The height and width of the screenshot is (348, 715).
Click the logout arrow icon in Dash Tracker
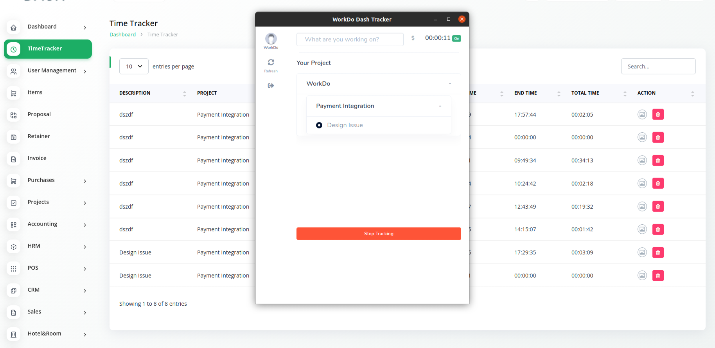(x=271, y=85)
